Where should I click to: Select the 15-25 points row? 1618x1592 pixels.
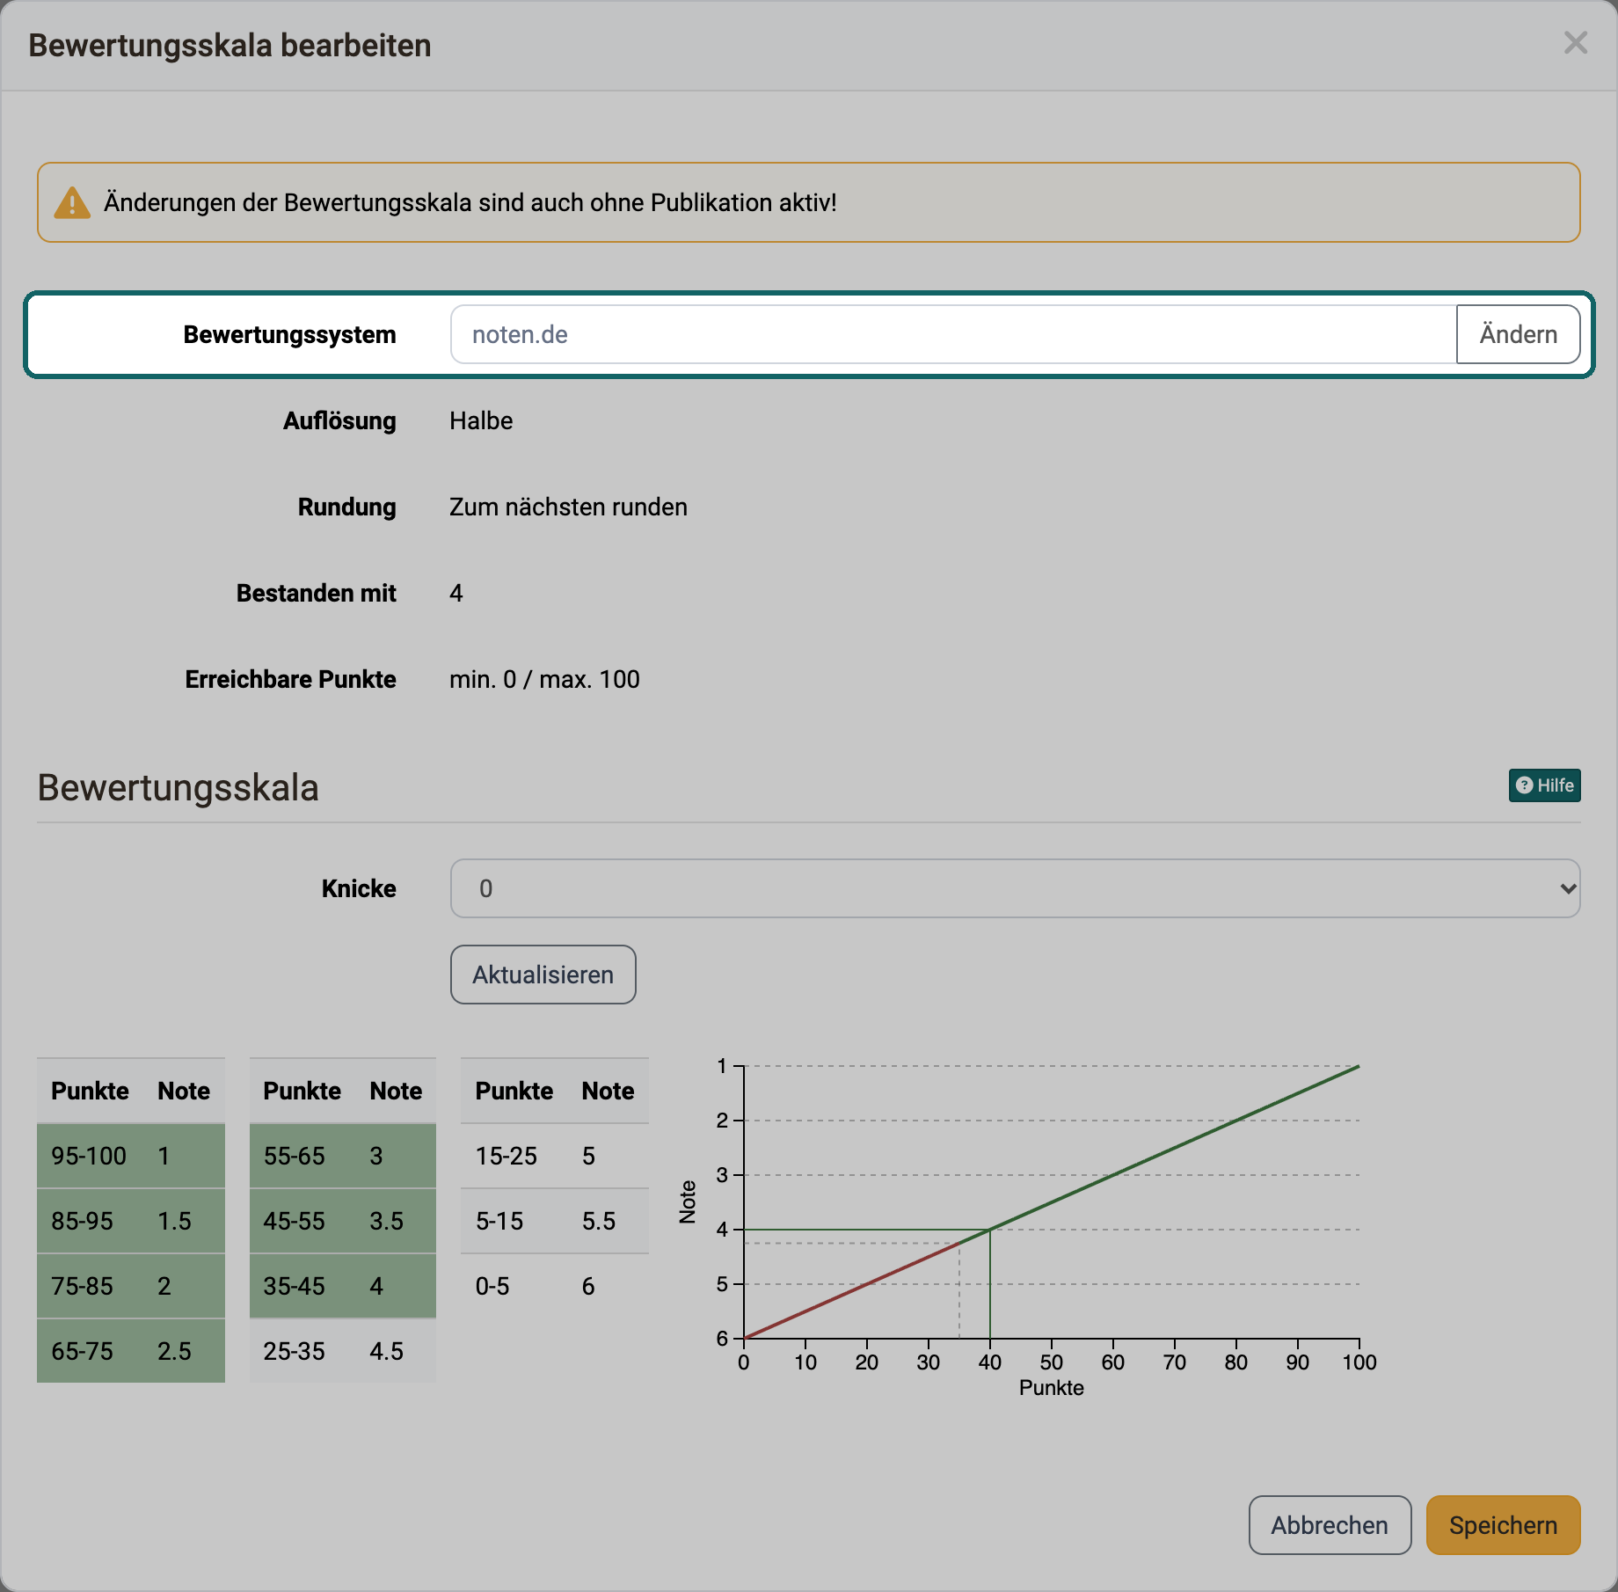point(555,1156)
